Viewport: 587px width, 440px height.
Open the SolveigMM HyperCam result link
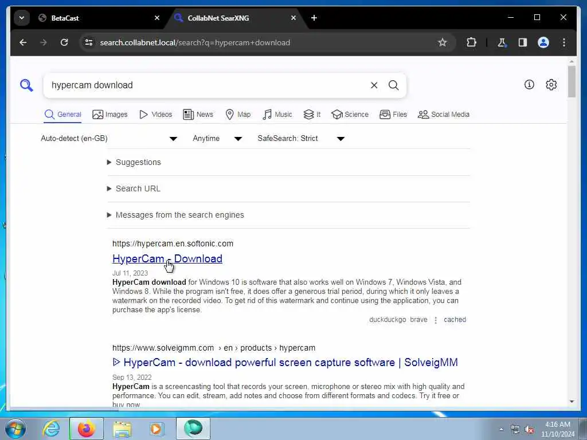pyautogui.click(x=285, y=363)
